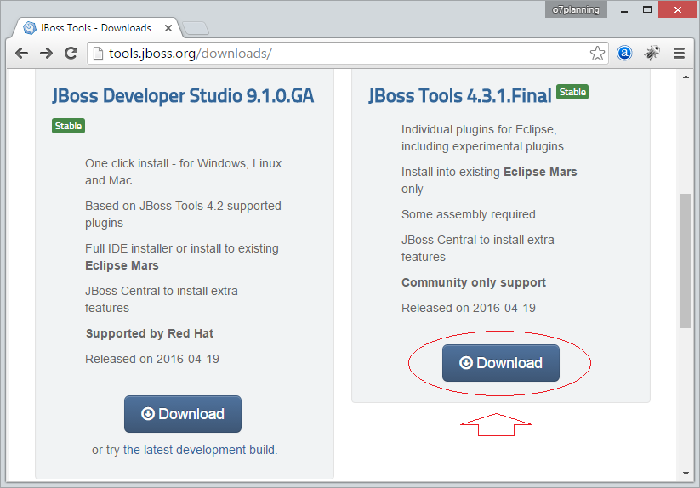Open a new browser tab

(x=196, y=28)
